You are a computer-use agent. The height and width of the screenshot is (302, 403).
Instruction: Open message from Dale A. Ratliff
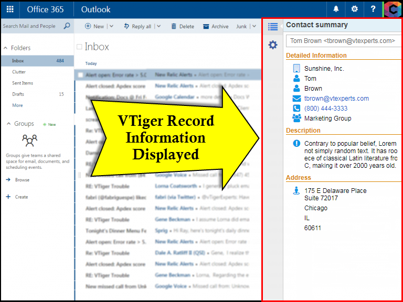pyautogui.click(x=167, y=253)
